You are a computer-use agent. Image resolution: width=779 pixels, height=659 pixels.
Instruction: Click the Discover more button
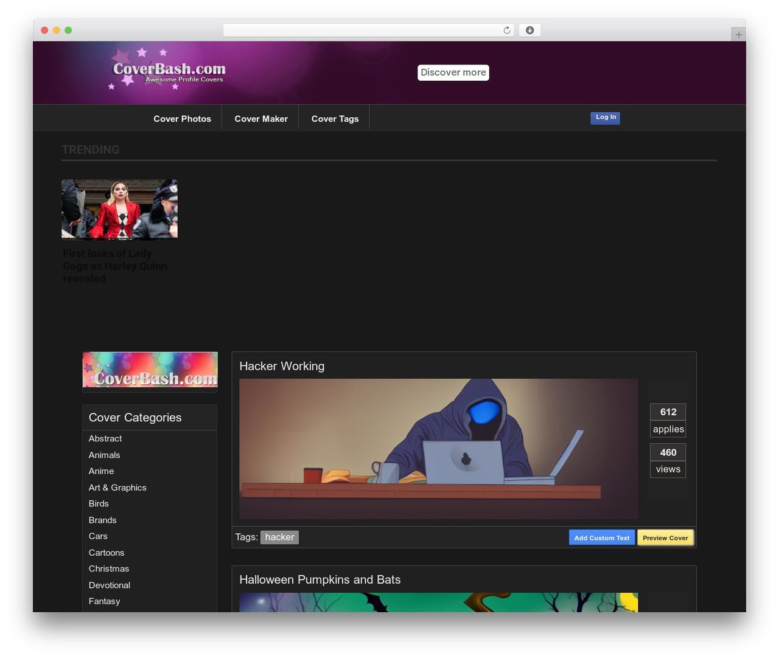pyautogui.click(x=453, y=72)
